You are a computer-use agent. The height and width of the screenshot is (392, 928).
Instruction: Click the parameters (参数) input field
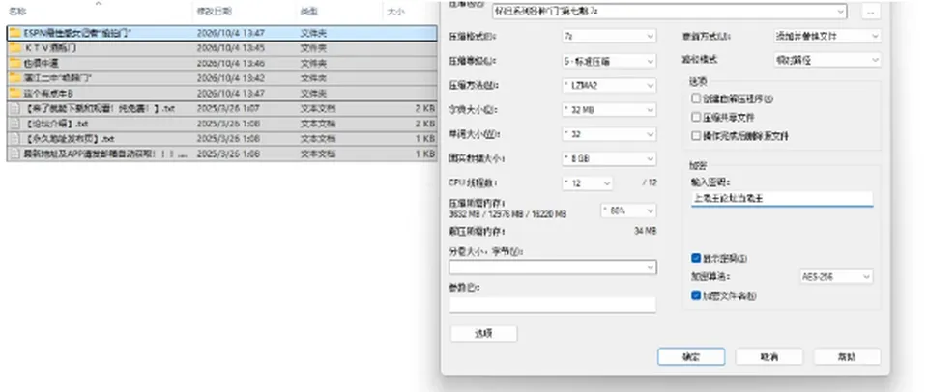coord(552,304)
